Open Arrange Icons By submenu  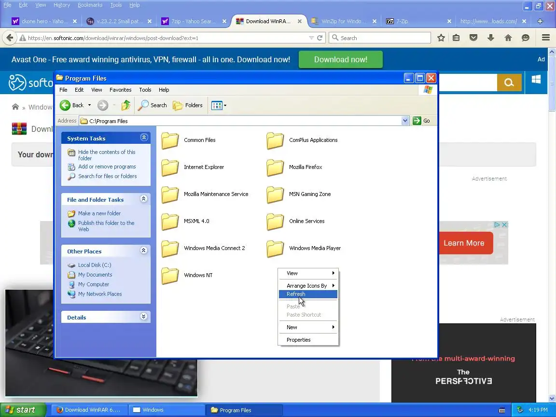pyautogui.click(x=308, y=286)
